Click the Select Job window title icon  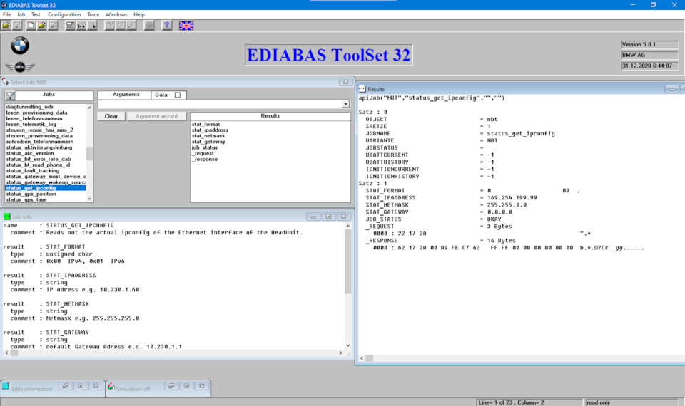coord(5,82)
